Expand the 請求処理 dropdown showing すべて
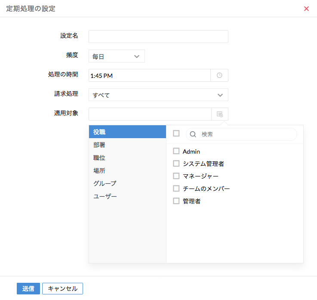The image size is (317, 300). pyautogui.click(x=158, y=95)
